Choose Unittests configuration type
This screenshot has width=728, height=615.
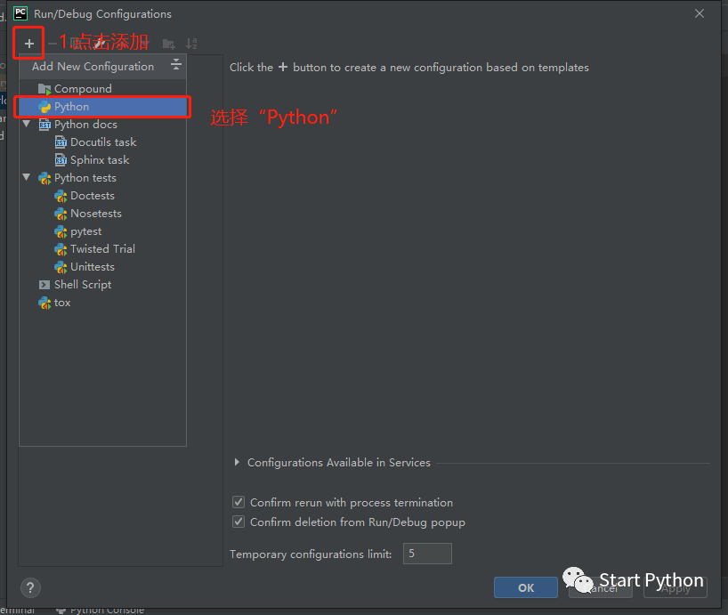pyautogui.click(x=93, y=267)
